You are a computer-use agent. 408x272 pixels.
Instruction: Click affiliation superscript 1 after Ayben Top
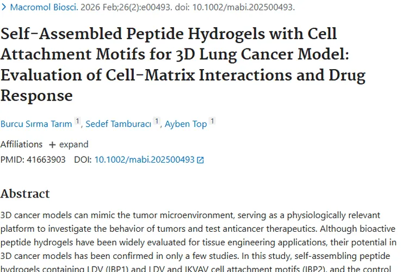[212, 122]
